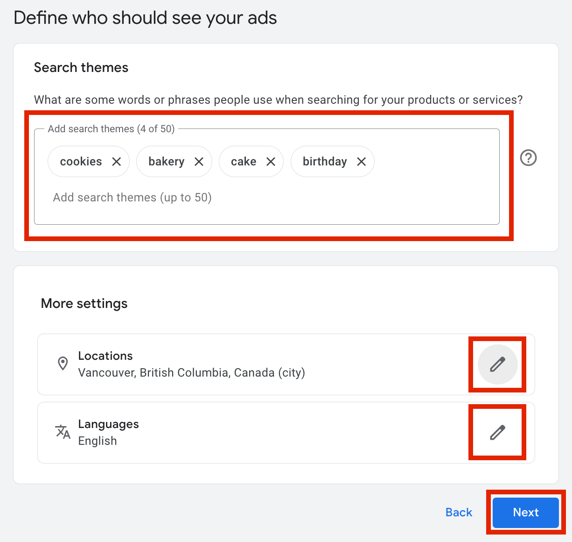Click the Languages label
The height and width of the screenshot is (542, 572).
[109, 424]
